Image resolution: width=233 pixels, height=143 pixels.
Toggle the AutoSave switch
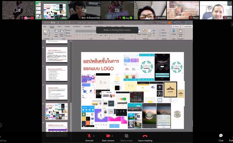[x=53, y=22]
